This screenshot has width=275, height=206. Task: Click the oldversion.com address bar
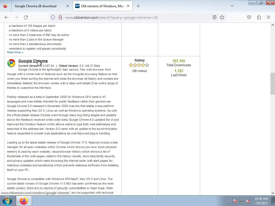[x=138, y=17]
